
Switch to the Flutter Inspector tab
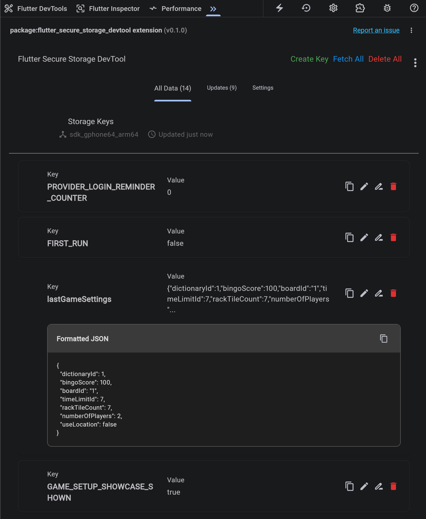tap(108, 9)
